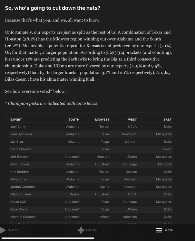
Task: Tap the Watch play icon
Action: (x=3, y=230)
